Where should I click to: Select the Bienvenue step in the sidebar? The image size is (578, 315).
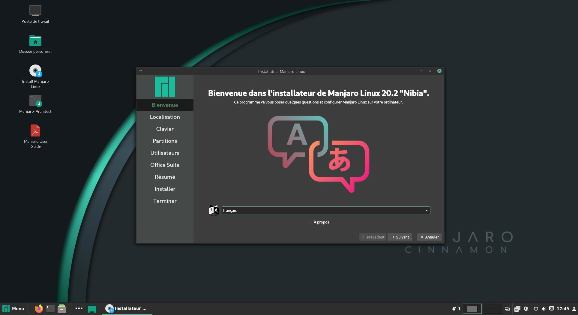[x=165, y=105]
